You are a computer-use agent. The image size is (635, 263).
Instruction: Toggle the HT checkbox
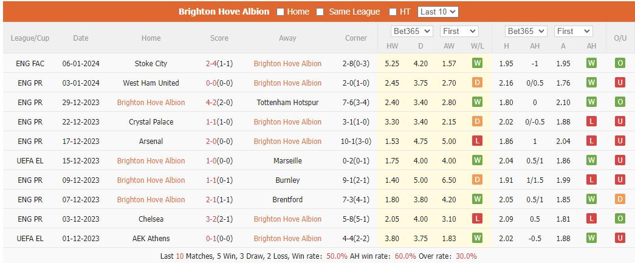(393, 12)
